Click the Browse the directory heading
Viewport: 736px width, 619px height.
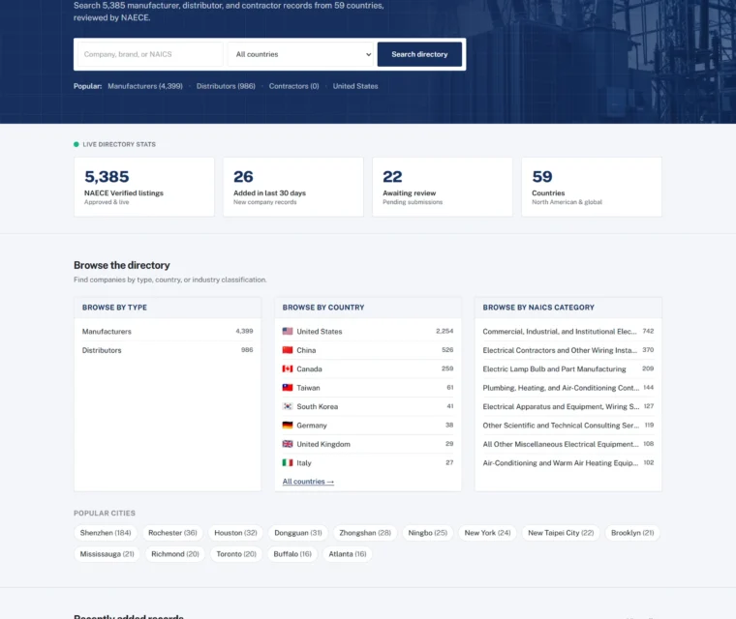click(122, 265)
